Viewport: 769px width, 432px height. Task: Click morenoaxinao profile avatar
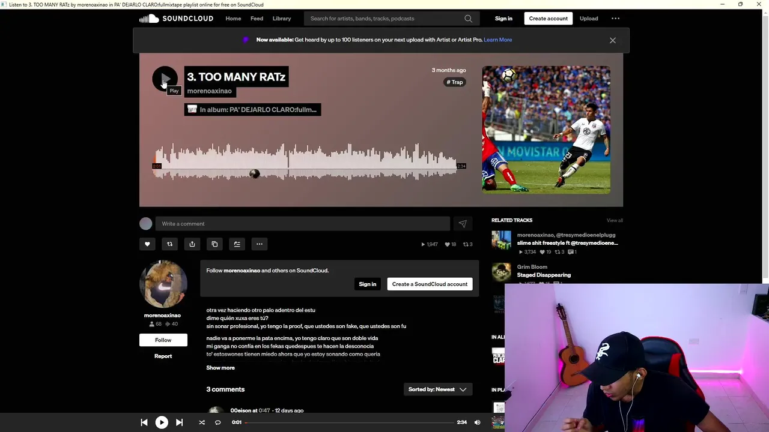coord(163,284)
